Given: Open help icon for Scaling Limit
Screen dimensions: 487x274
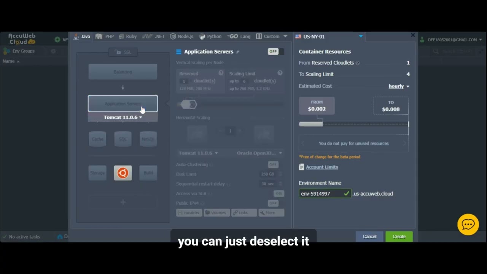Looking at the screenshot, I should [x=280, y=73].
